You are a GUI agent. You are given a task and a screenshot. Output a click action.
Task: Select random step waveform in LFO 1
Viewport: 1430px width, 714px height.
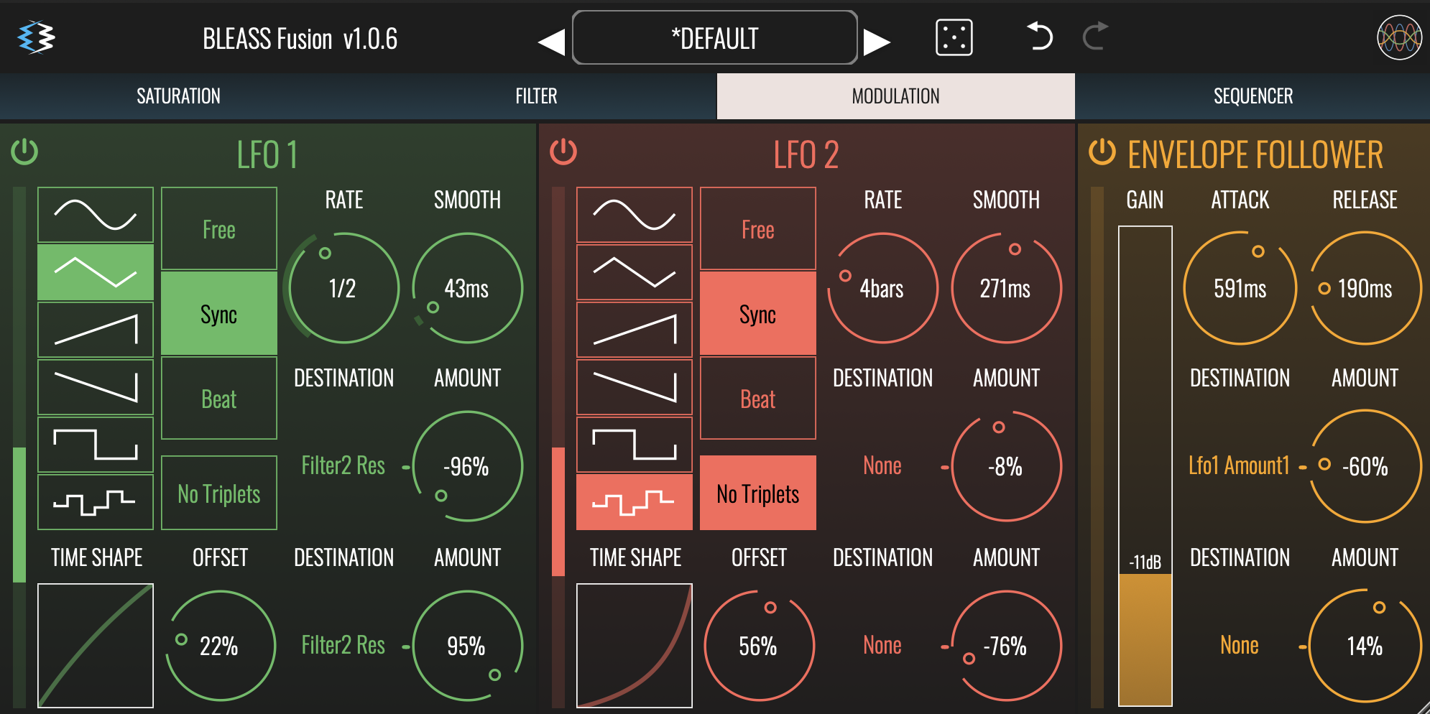tap(96, 501)
